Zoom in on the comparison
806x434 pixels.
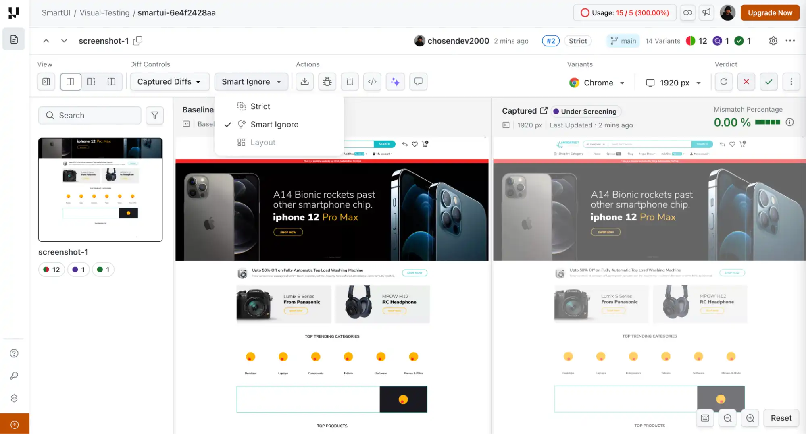coord(750,418)
